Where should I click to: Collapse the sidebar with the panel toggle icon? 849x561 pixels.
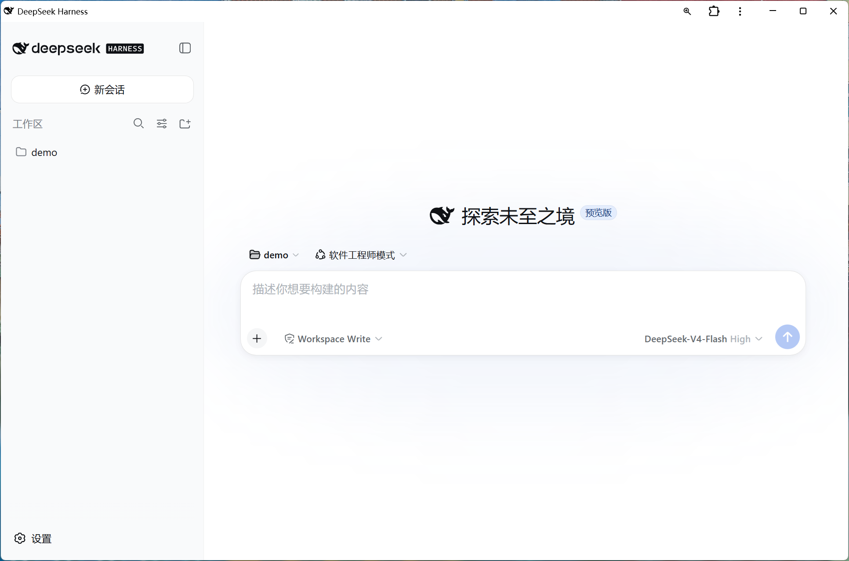pos(185,48)
